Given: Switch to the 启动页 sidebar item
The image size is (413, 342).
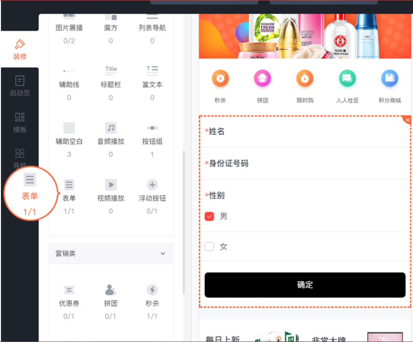Looking at the screenshot, I should coord(20,86).
